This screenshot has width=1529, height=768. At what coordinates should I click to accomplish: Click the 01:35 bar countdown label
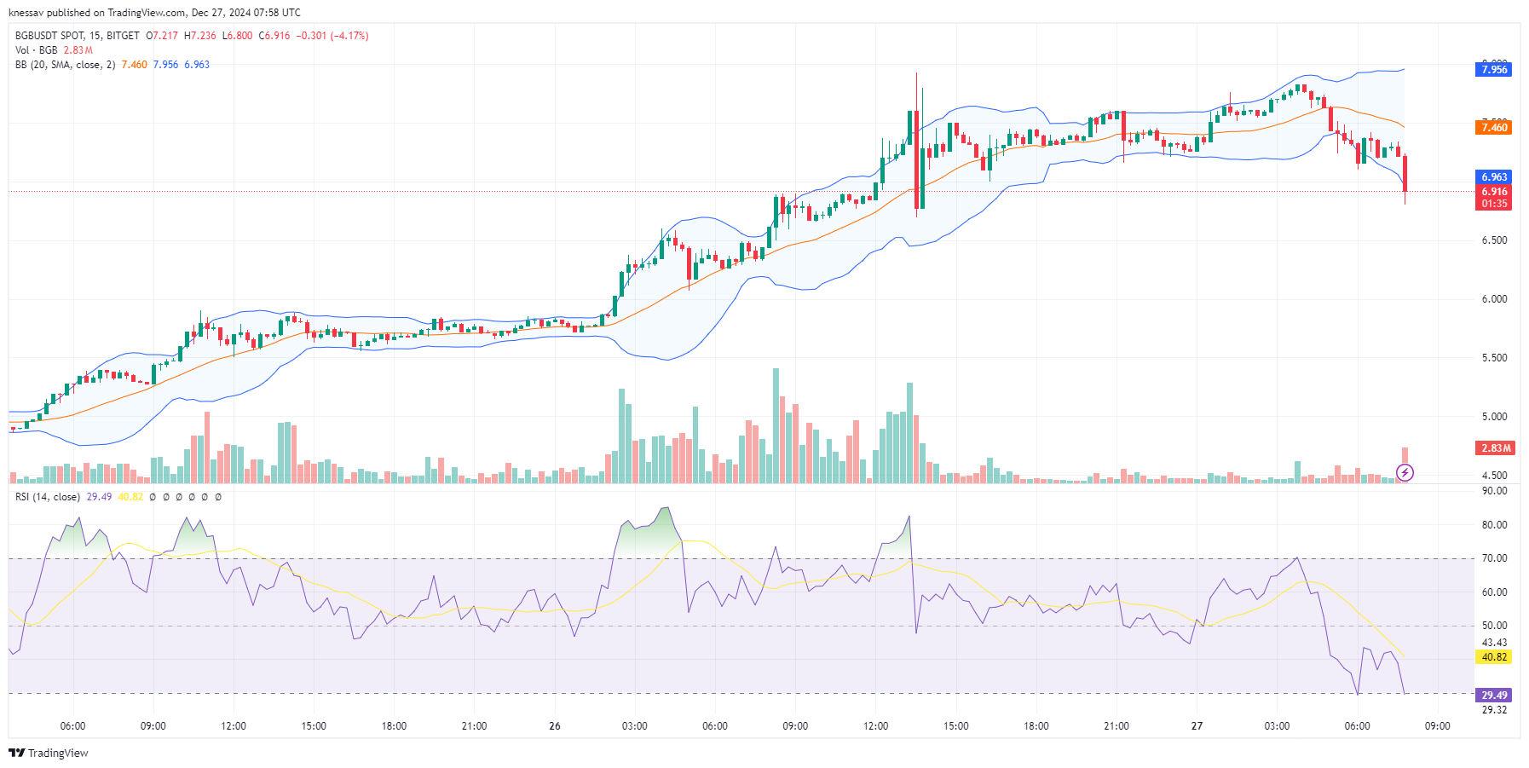[1493, 204]
